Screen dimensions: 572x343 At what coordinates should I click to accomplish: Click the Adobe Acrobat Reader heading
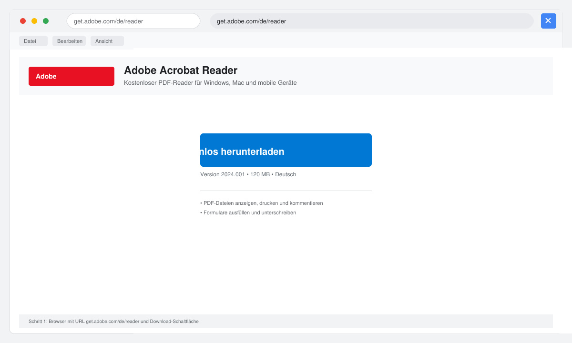(x=181, y=71)
